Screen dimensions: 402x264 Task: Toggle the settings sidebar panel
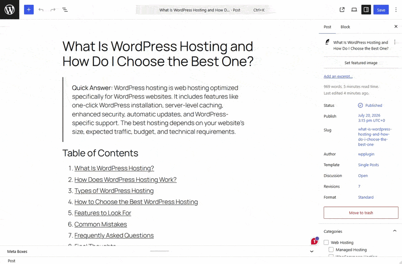click(366, 10)
